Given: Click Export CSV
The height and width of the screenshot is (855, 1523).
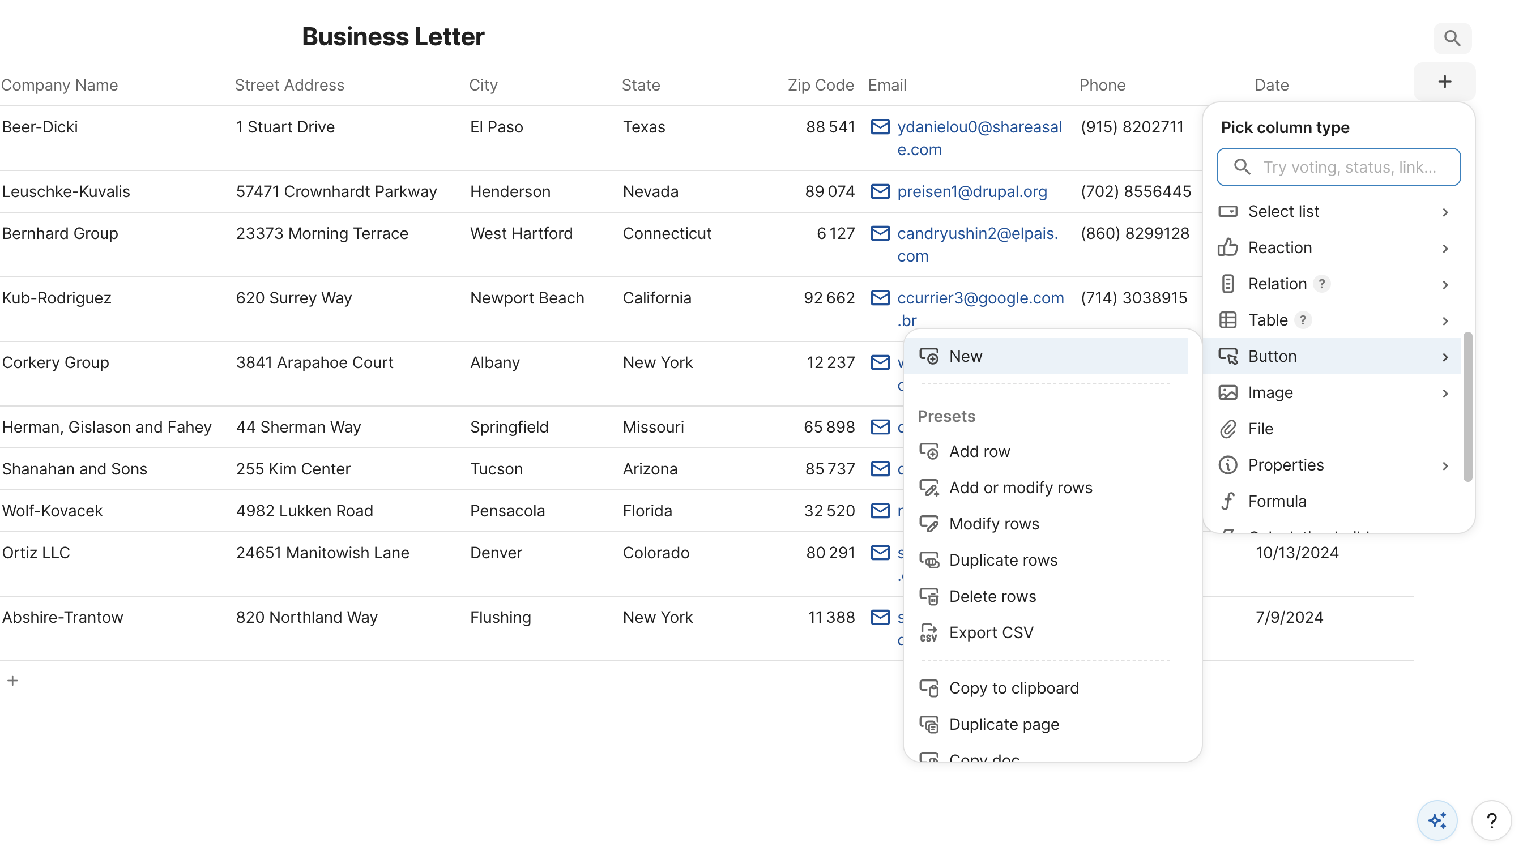Looking at the screenshot, I should (x=991, y=632).
